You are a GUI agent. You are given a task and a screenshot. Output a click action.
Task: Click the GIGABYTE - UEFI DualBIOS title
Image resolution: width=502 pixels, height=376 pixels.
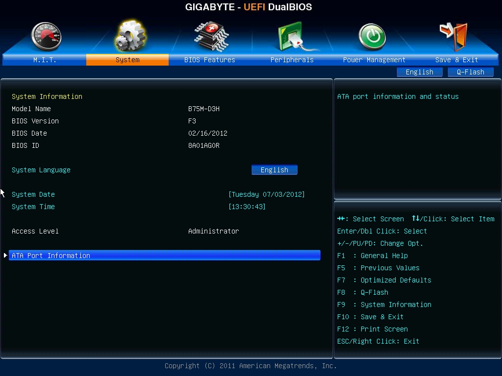[x=249, y=7]
